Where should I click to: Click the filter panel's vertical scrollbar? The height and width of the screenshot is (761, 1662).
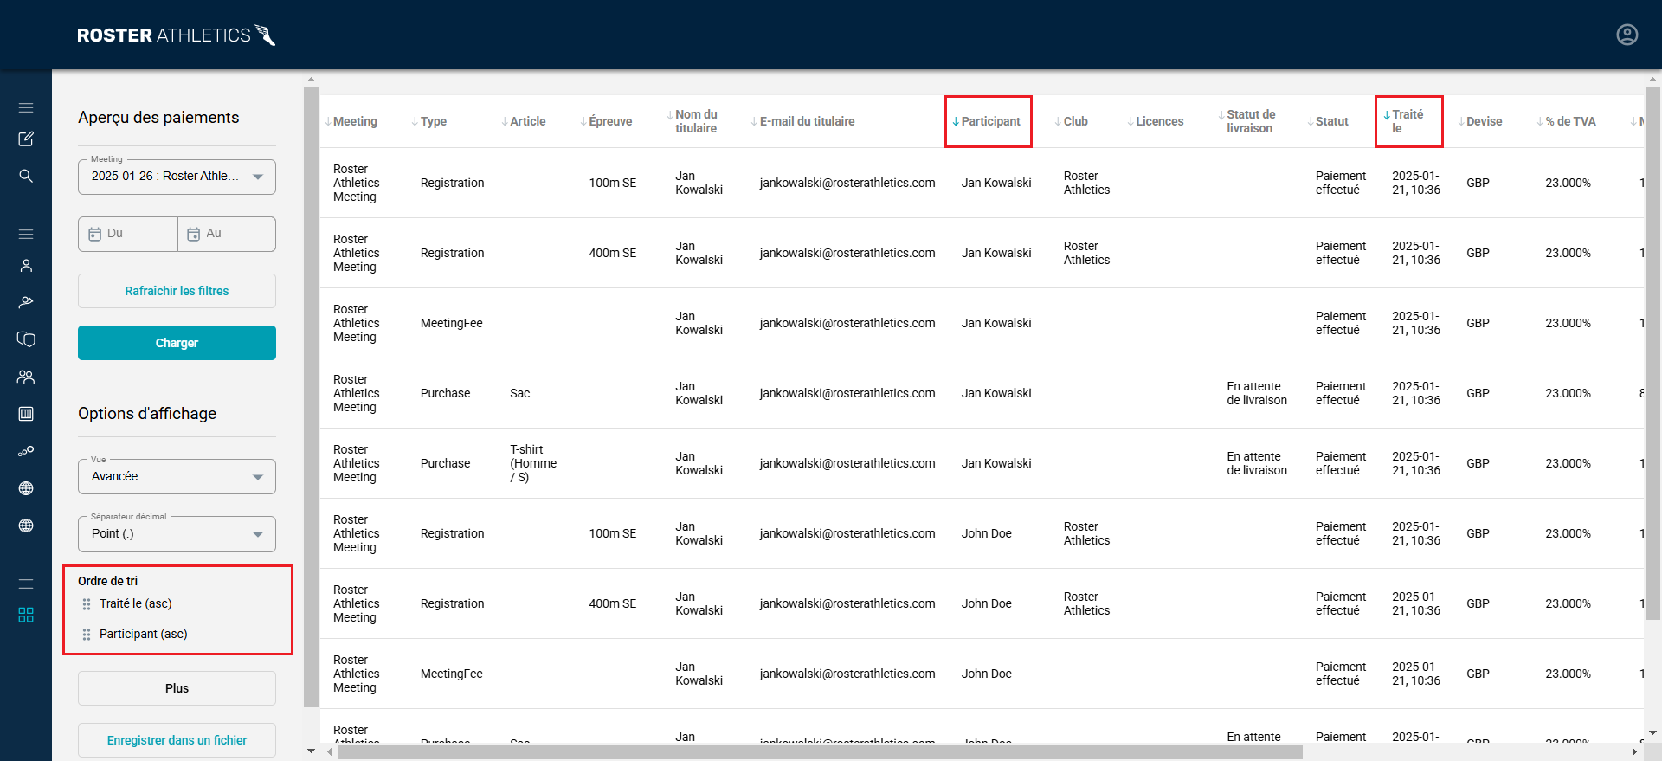click(312, 397)
